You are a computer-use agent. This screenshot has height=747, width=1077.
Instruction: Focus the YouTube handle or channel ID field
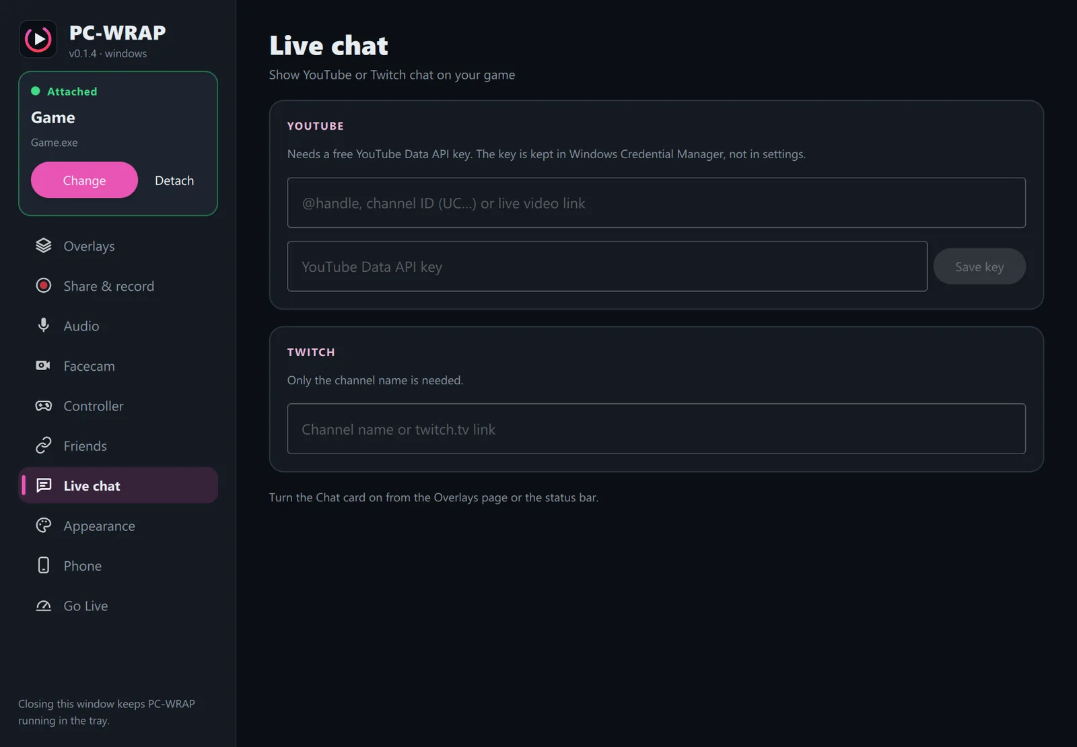pos(656,203)
